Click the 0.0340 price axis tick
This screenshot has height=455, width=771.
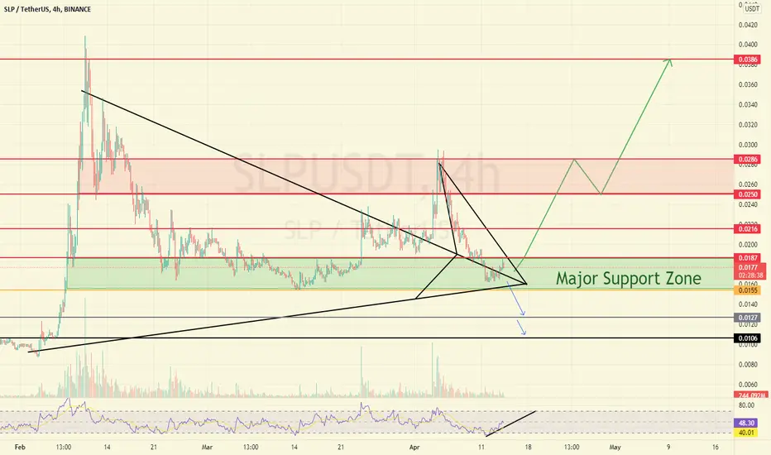(748, 104)
